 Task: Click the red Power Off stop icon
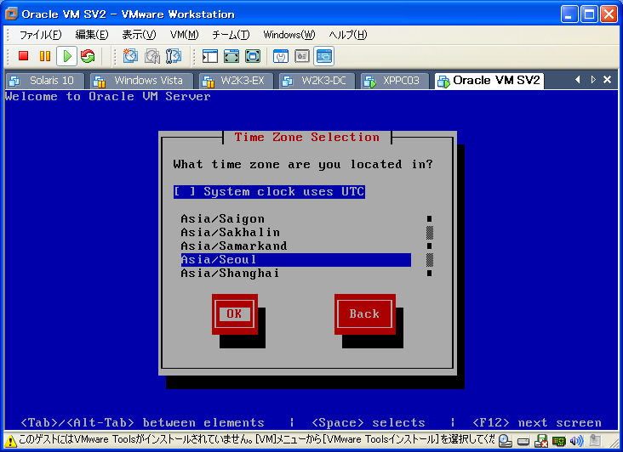coord(24,56)
